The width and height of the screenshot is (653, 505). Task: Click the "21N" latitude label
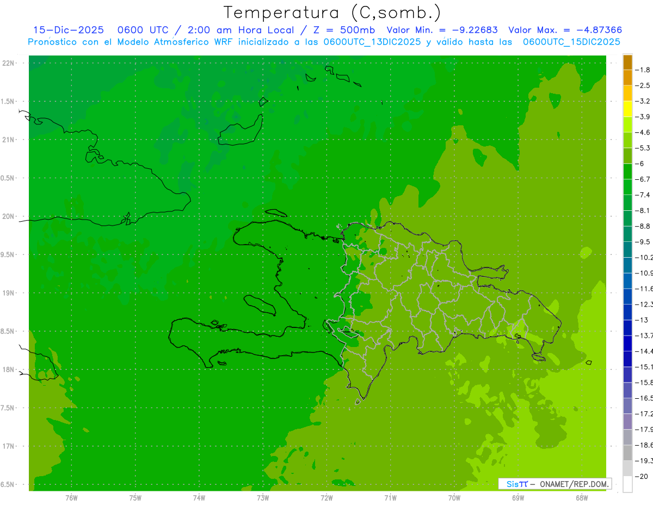coord(9,139)
